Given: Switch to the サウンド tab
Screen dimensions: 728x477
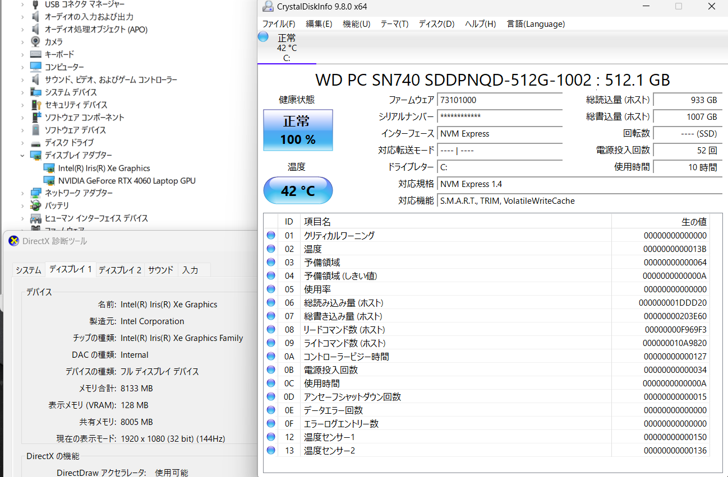Looking at the screenshot, I should (x=161, y=270).
